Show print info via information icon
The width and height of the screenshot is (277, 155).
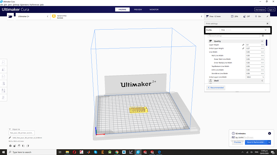pos(269,133)
